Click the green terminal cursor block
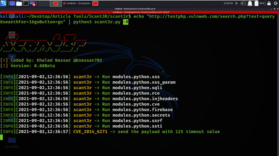This screenshot has height=156, width=279. pyautogui.click(x=1, y=137)
